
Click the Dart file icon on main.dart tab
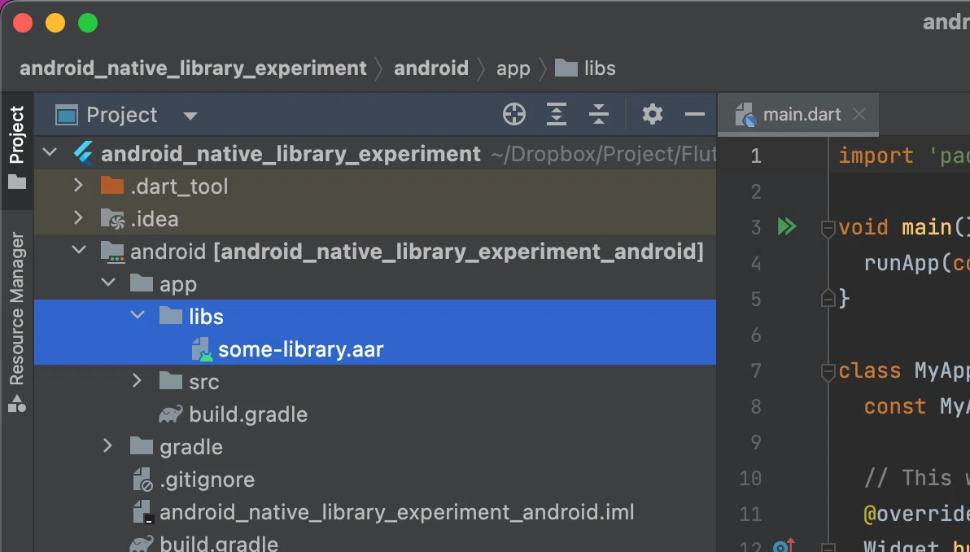[x=745, y=115]
